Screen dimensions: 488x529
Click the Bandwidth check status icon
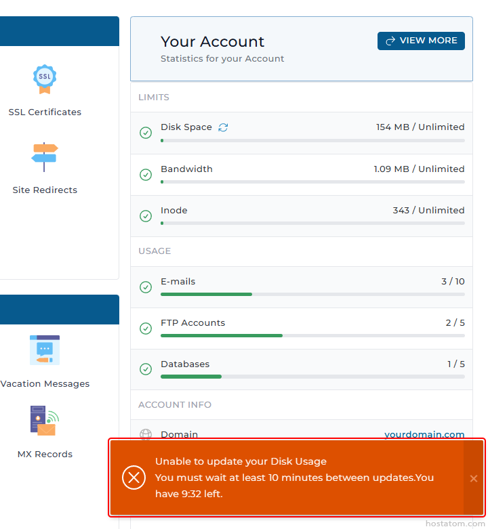(146, 175)
